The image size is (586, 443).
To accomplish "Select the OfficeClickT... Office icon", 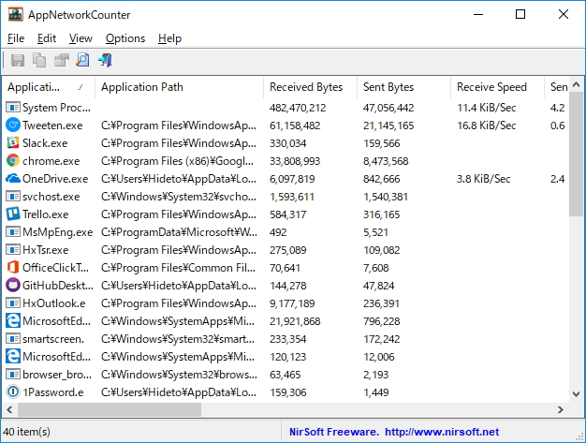I will (13, 268).
